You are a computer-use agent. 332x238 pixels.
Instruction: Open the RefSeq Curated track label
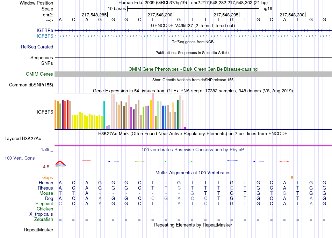(37, 47)
